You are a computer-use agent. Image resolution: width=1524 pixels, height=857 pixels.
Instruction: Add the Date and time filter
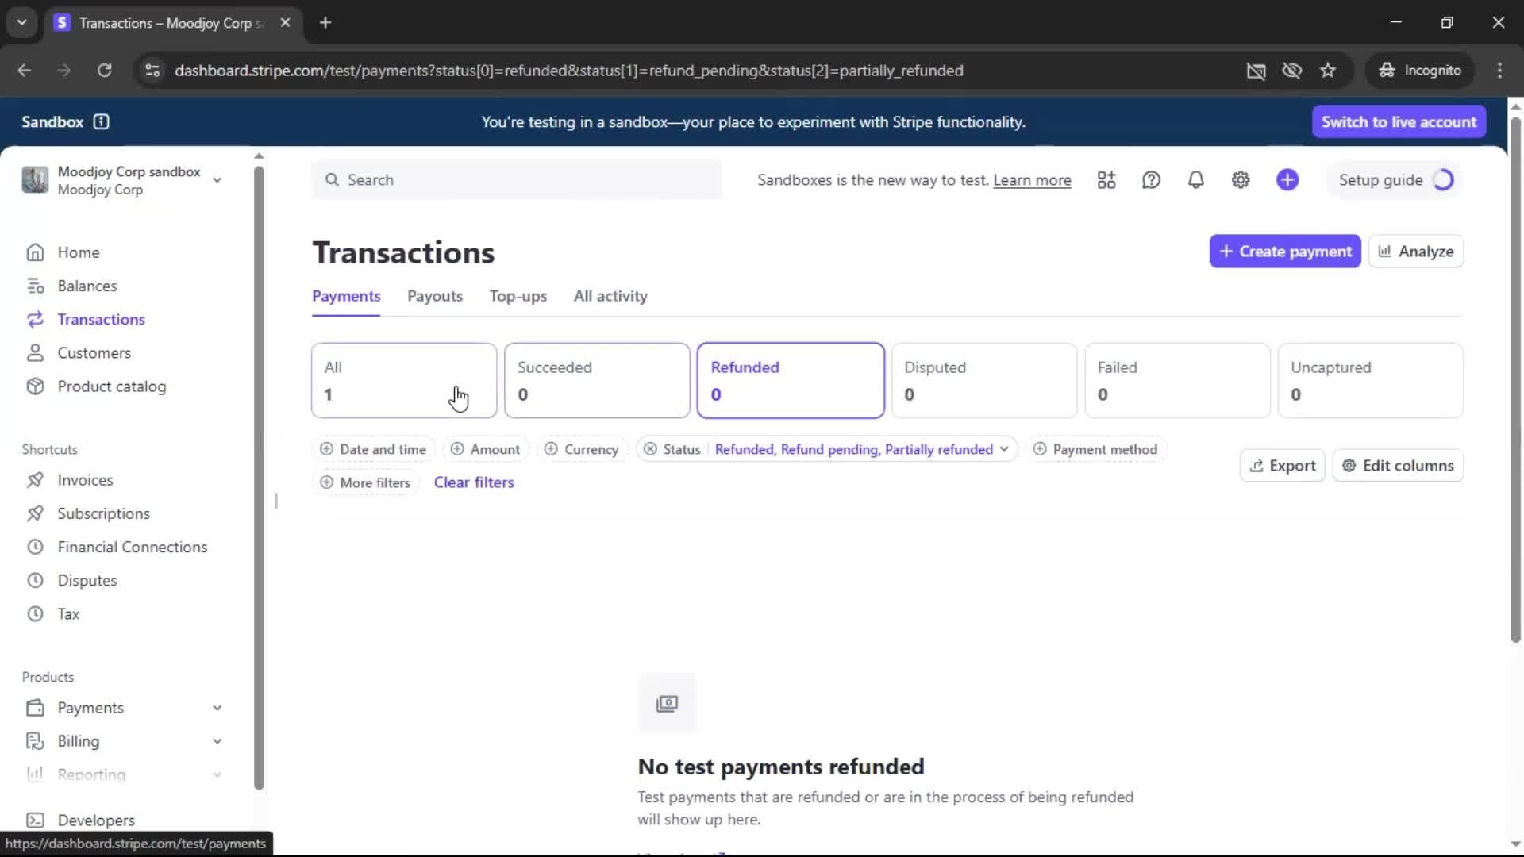(373, 449)
